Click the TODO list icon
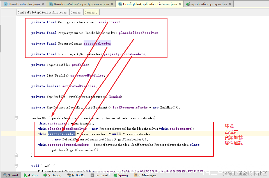Image resolution: width=269 pixels, height=178 pixels. point(69,175)
